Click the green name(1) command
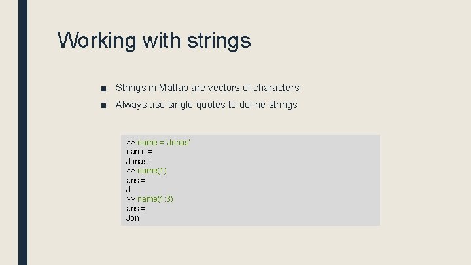The image size is (471, 265). click(152, 171)
